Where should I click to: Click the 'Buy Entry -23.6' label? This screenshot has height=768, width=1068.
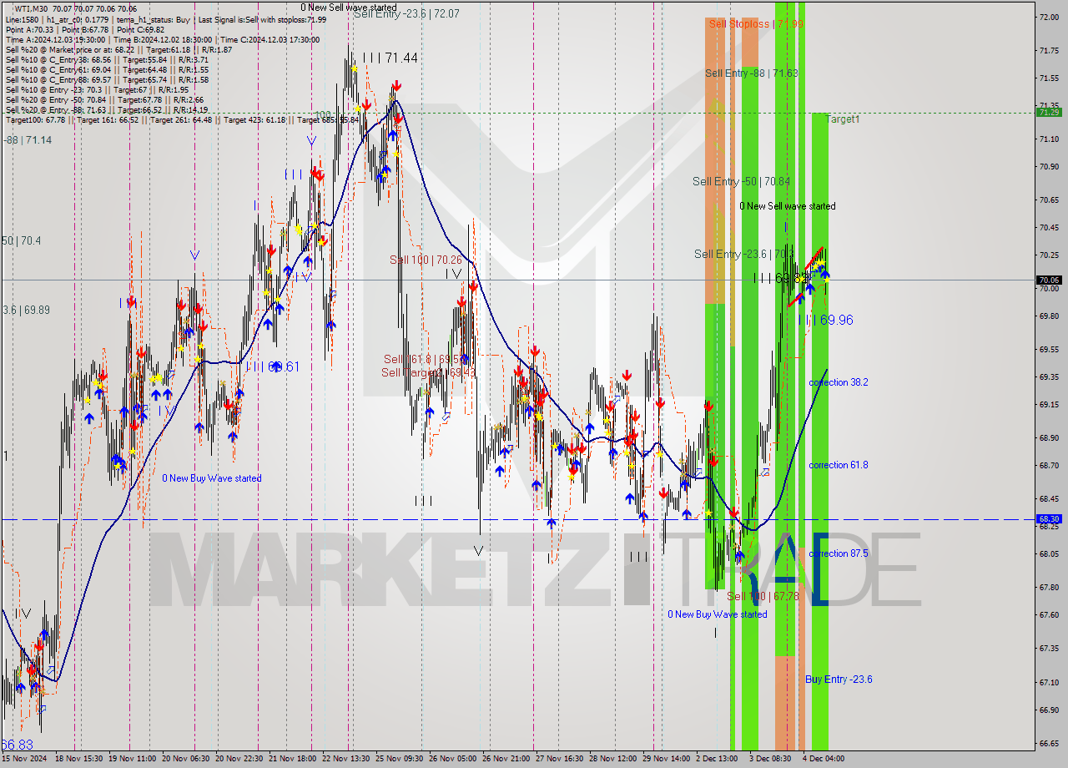[x=839, y=680]
